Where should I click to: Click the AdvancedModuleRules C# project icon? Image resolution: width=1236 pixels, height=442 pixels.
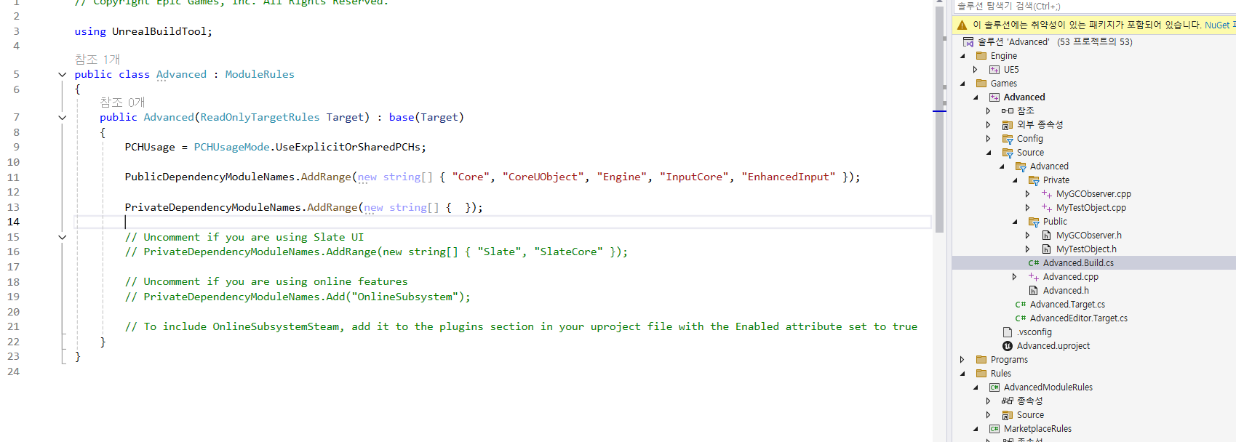tap(994, 387)
